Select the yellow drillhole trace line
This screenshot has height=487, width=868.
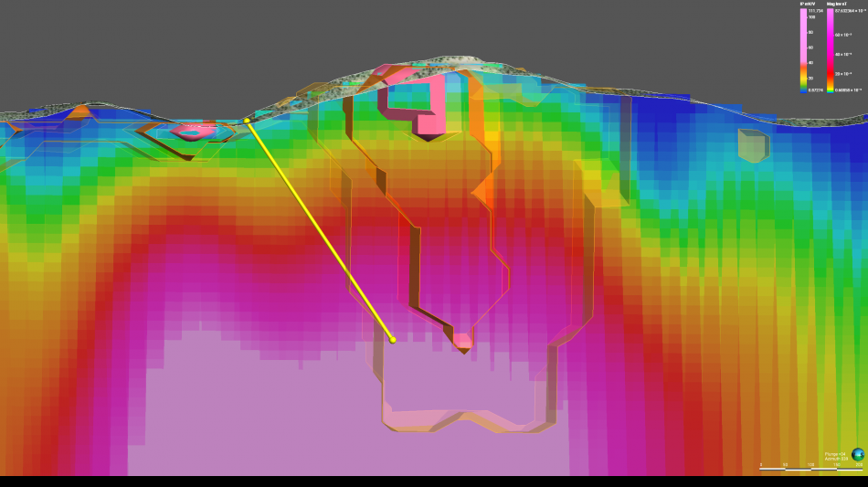click(320, 229)
